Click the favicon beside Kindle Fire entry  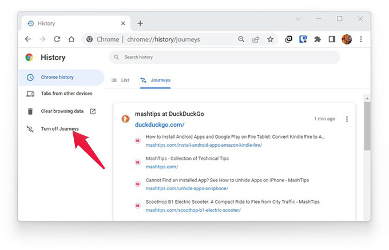pos(138,141)
